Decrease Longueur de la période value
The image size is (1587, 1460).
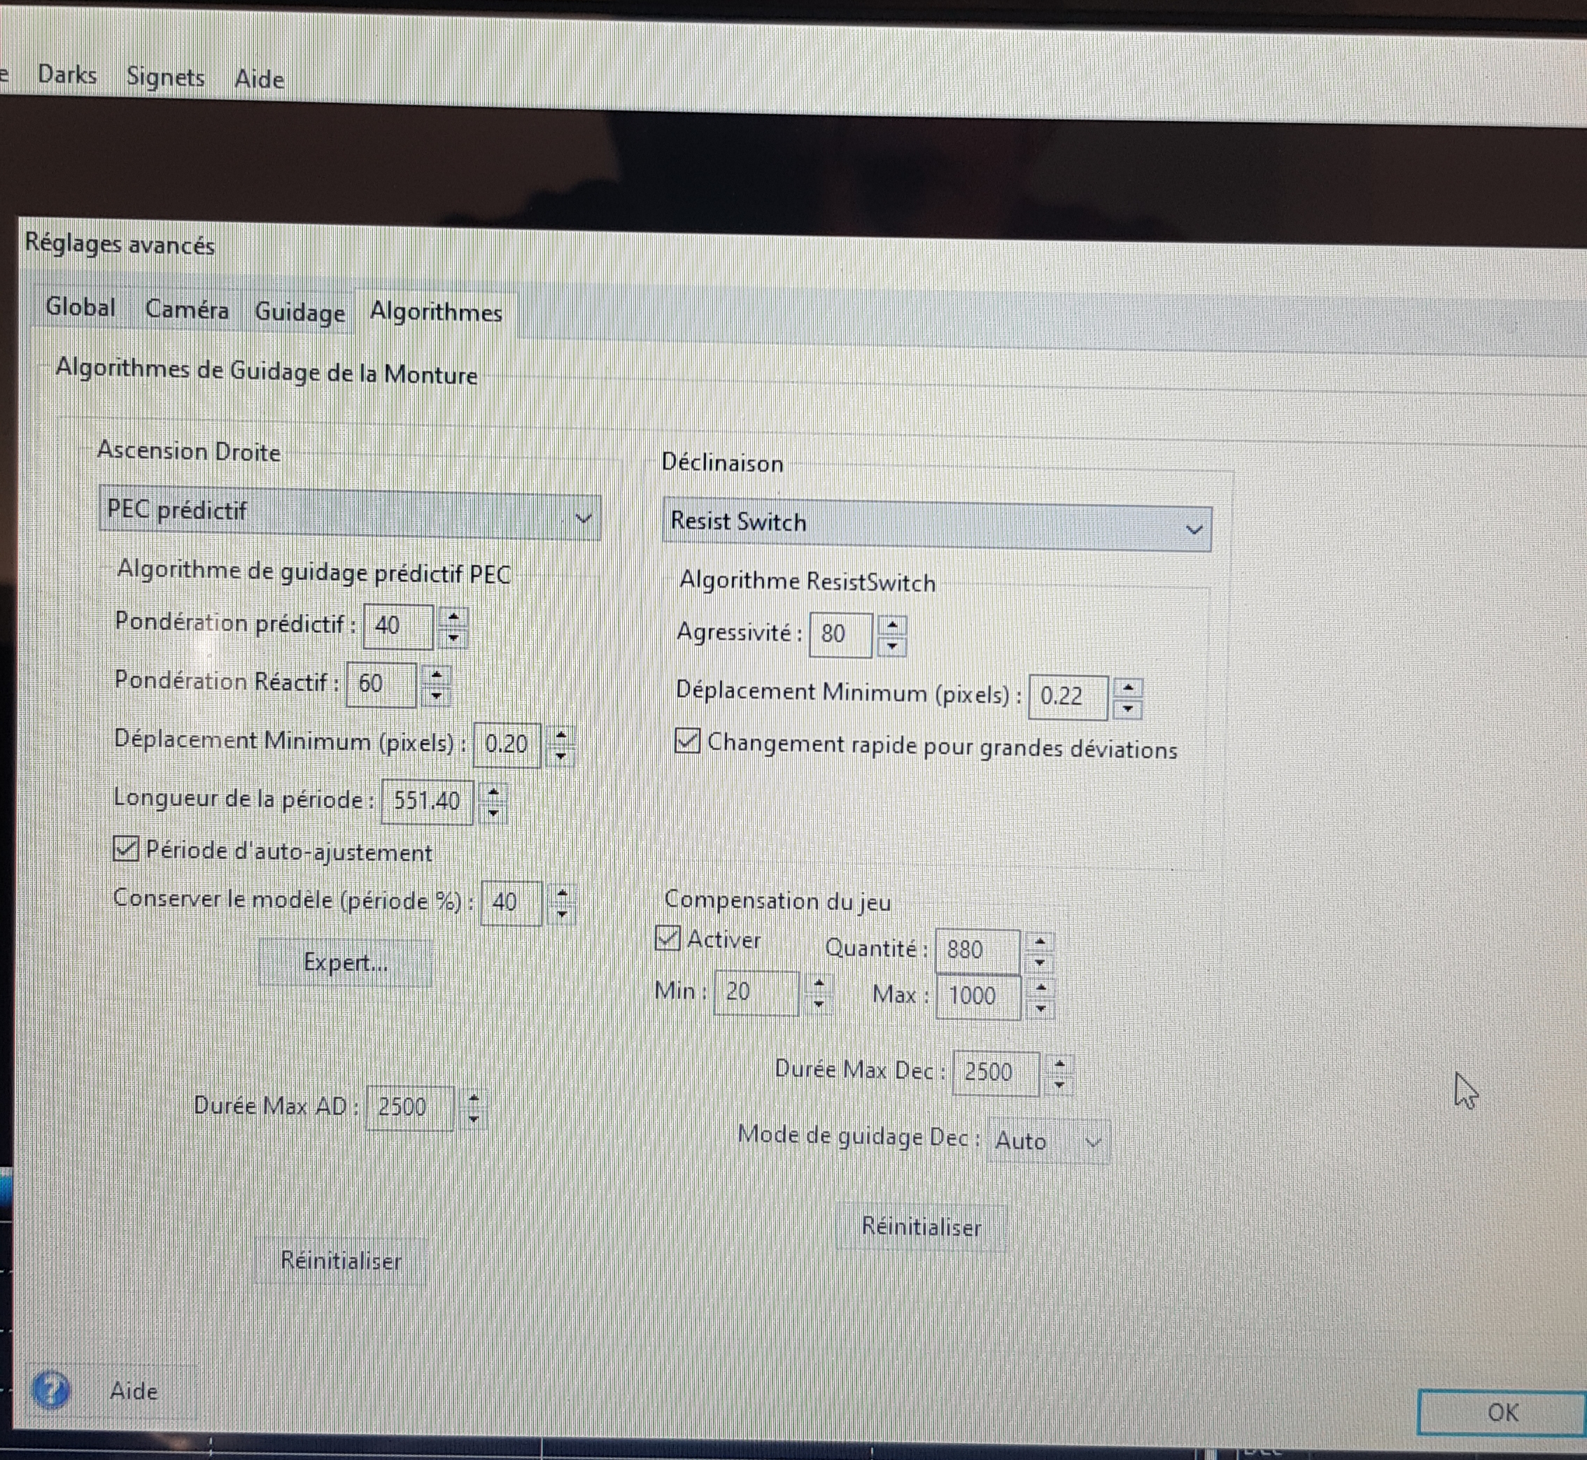494,812
